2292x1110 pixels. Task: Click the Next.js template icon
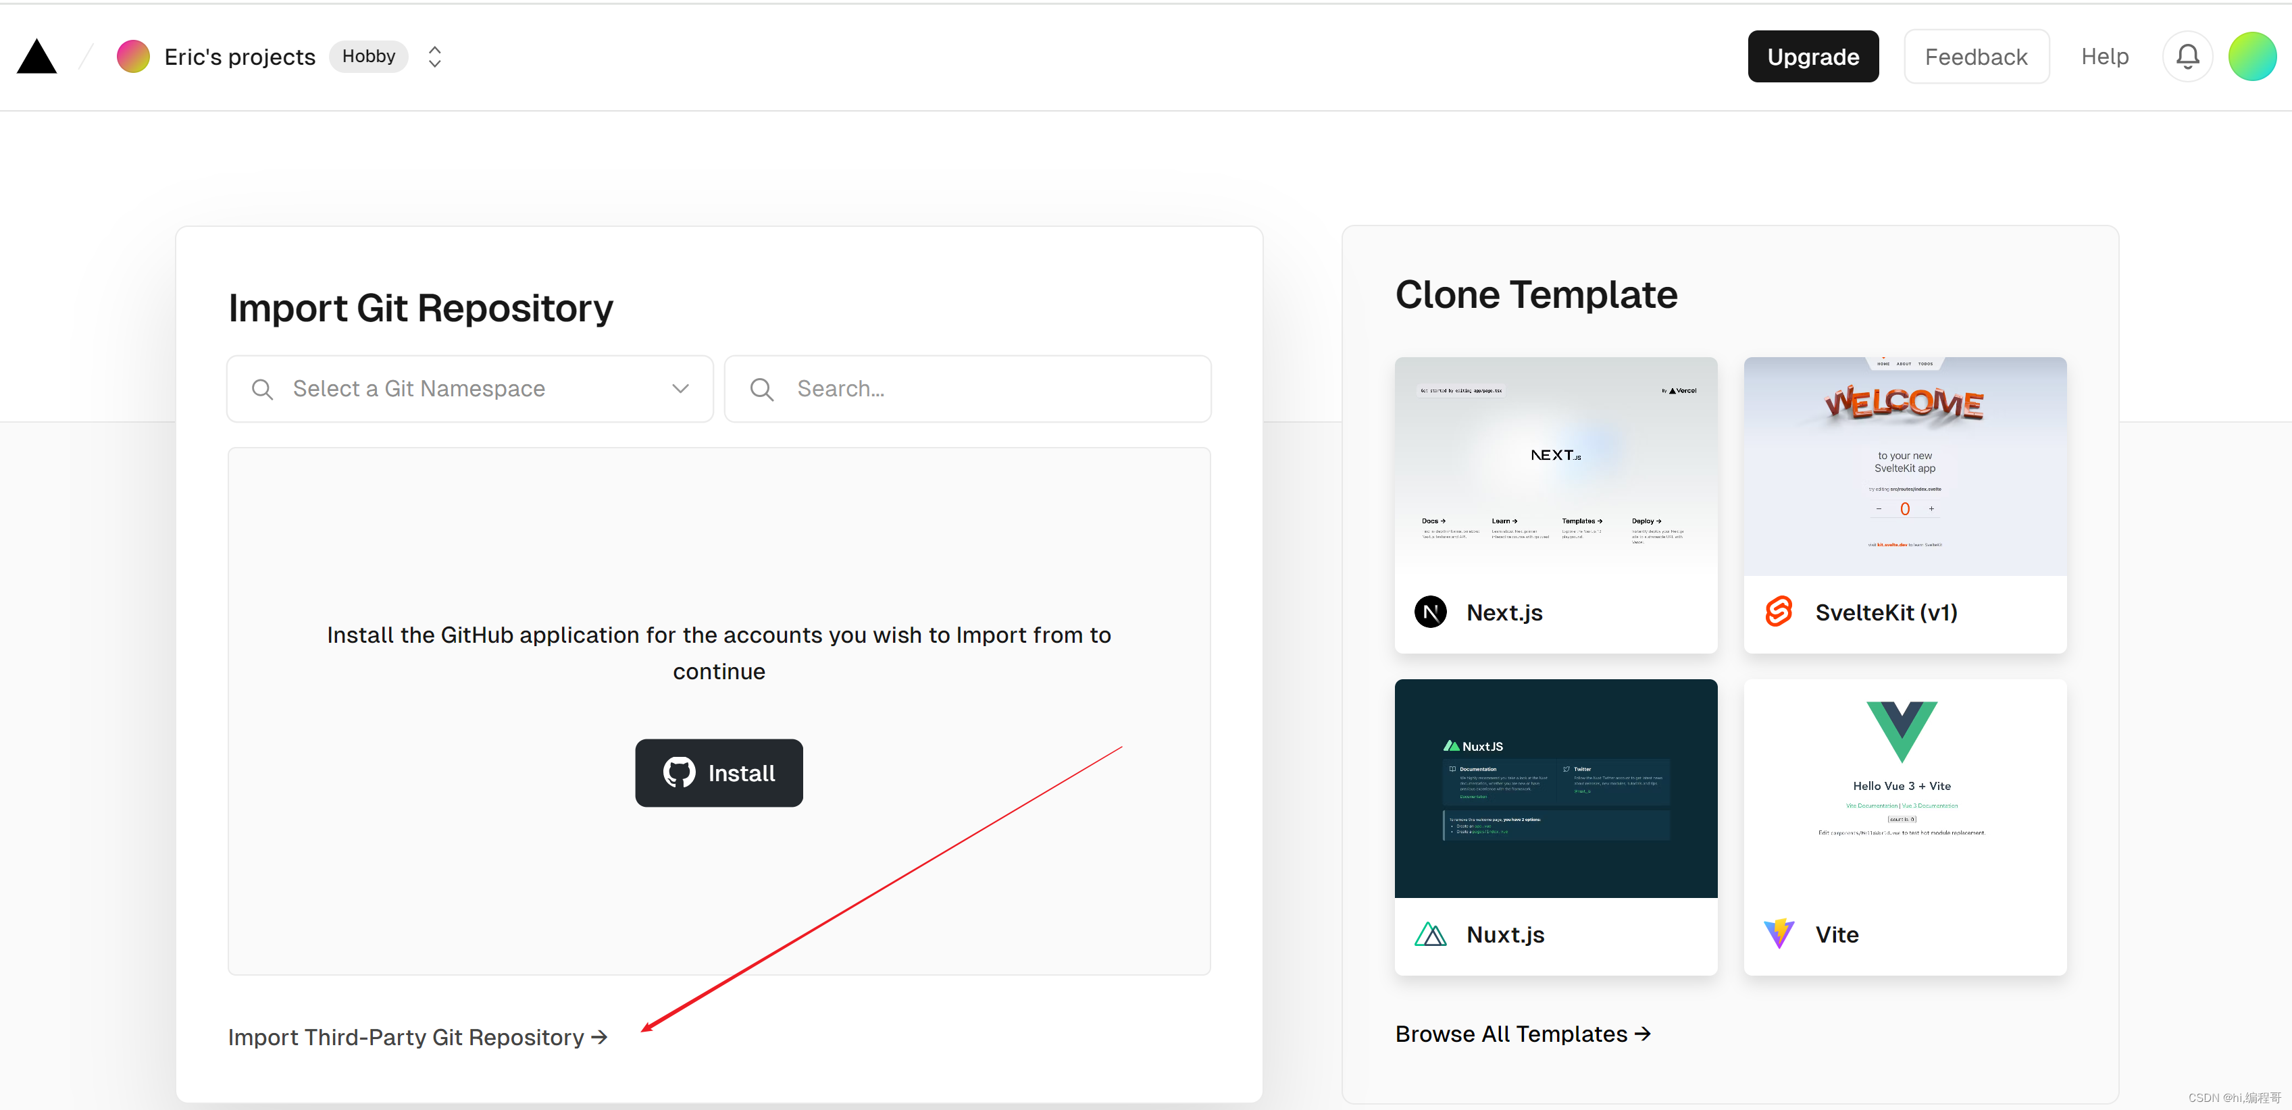tap(1429, 612)
